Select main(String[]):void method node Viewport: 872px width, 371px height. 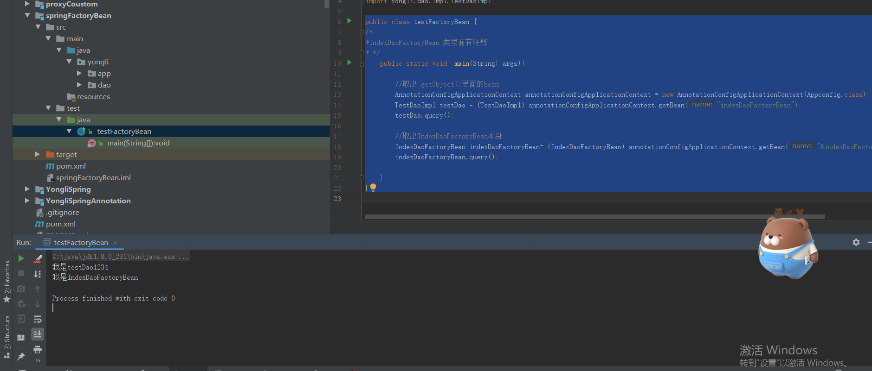(x=138, y=143)
